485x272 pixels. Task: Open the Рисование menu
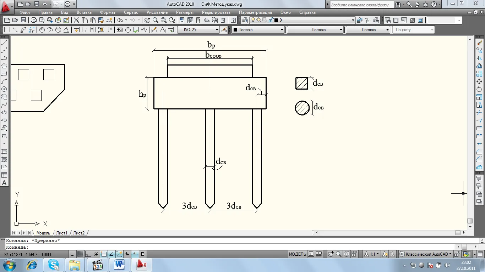point(157,12)
